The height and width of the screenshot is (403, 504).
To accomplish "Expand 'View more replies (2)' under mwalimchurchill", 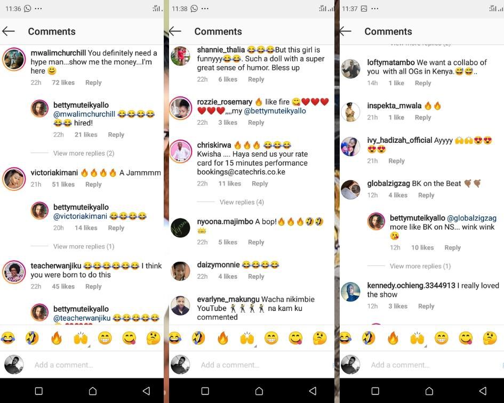I will point(84,154).
